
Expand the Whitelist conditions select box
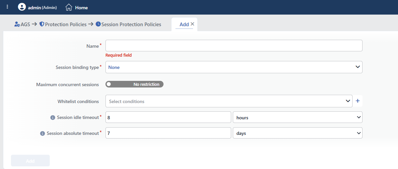[x=229, y=101]
